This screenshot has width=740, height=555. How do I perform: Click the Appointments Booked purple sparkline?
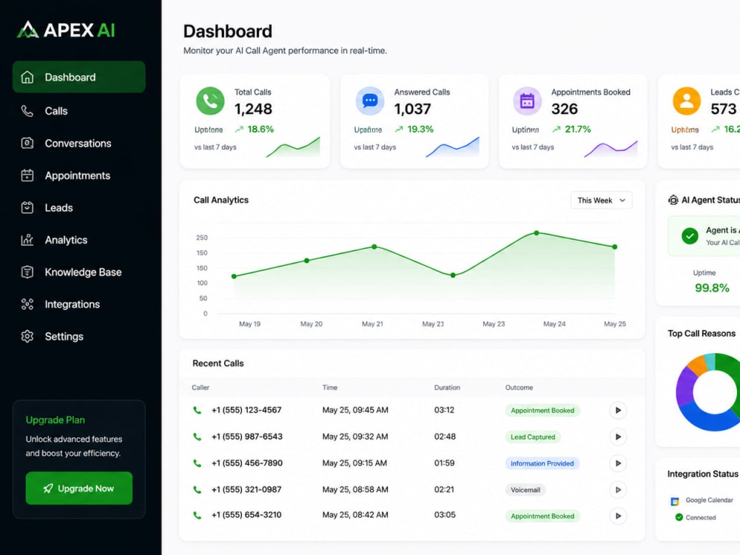pyautogui.click(x=610, y=149)
